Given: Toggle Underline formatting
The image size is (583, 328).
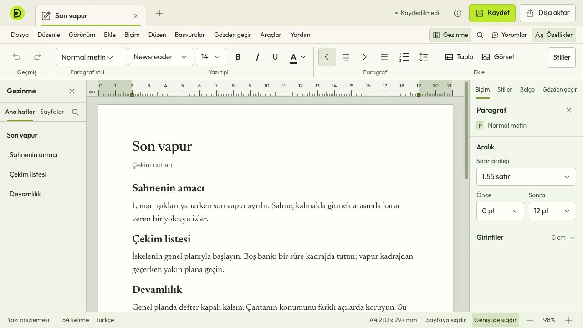Looking at the screenshot, I should (275, 57).
